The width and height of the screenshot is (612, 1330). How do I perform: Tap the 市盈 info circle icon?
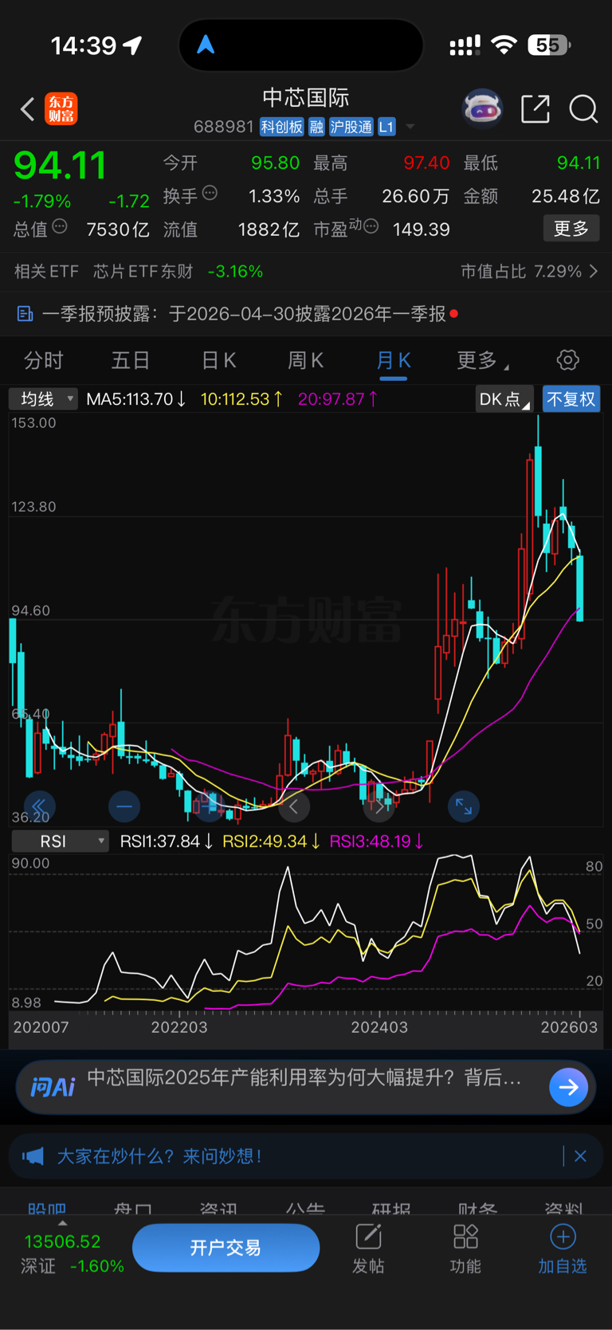[371, 227]
